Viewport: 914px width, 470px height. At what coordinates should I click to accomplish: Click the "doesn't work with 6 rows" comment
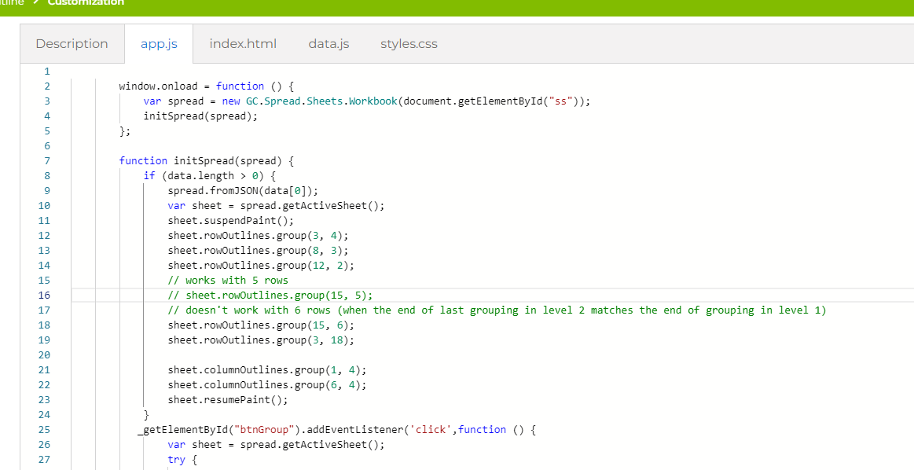[x=495, y=310]
